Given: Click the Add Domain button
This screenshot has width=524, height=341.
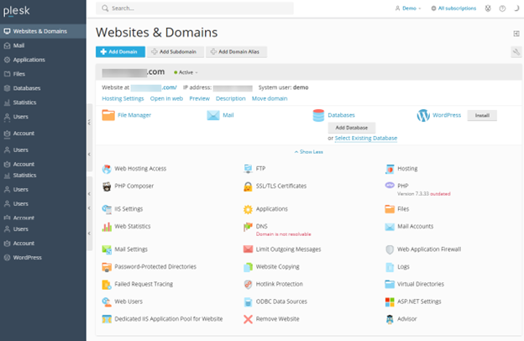Looking at the screenshot, I should [120, 52].
